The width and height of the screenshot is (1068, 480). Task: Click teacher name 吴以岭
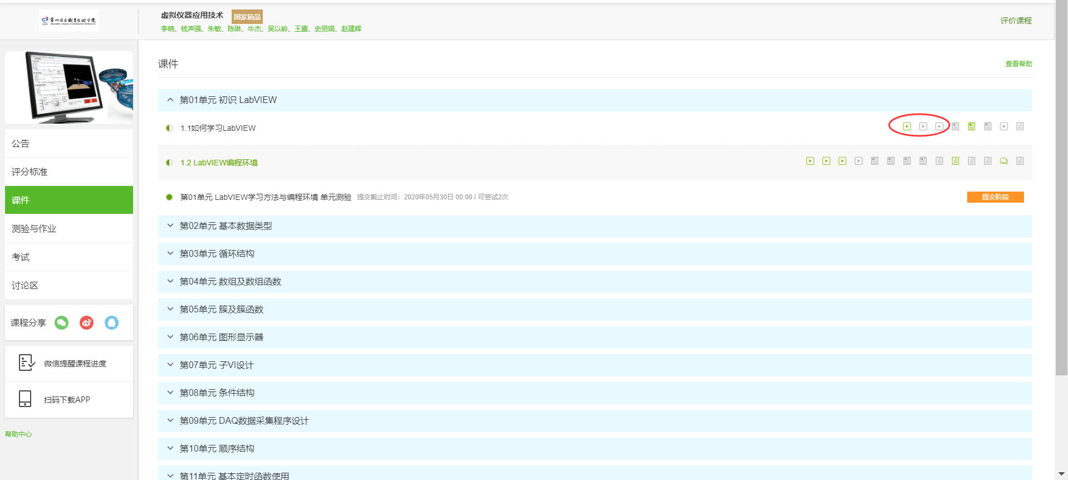[278, 29]
